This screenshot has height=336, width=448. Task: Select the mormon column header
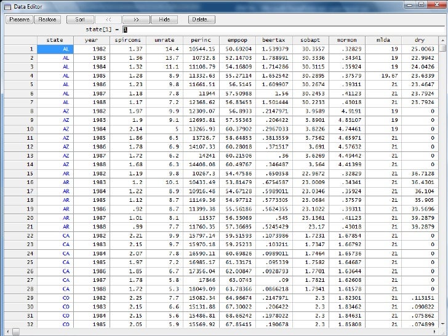[346, 40]
